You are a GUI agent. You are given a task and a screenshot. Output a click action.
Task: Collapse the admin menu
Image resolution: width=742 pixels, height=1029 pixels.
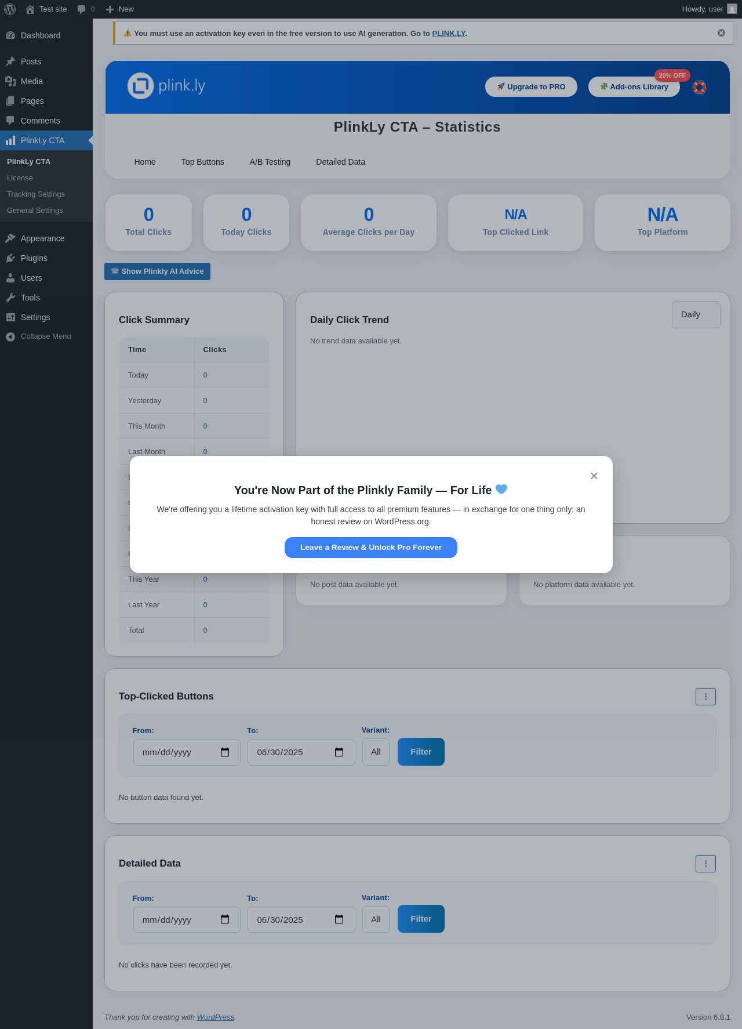point(46,336)
